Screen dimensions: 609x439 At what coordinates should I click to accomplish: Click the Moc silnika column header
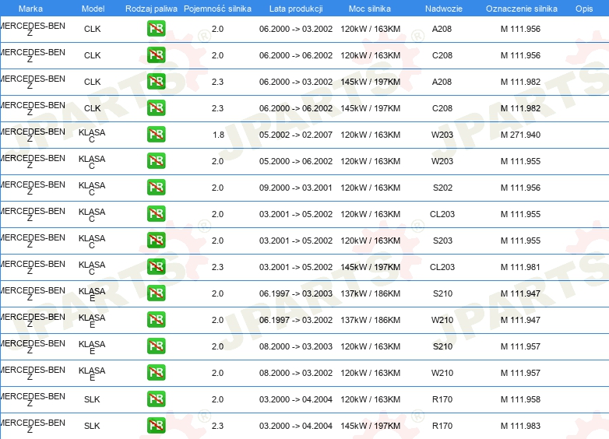coord(370,9)
